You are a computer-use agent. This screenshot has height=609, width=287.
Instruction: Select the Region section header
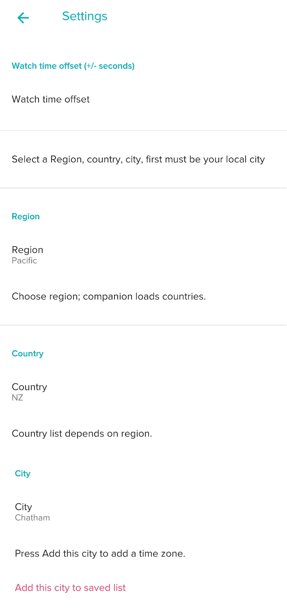click(26, 216)
